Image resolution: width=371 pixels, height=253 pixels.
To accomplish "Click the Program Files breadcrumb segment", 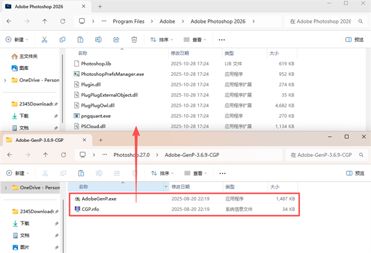I will [129, 21].
